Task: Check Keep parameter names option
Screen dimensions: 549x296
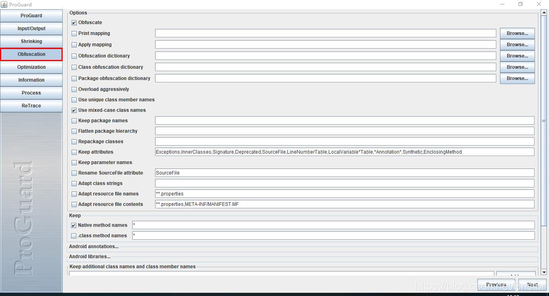Action: click(74, 163)
